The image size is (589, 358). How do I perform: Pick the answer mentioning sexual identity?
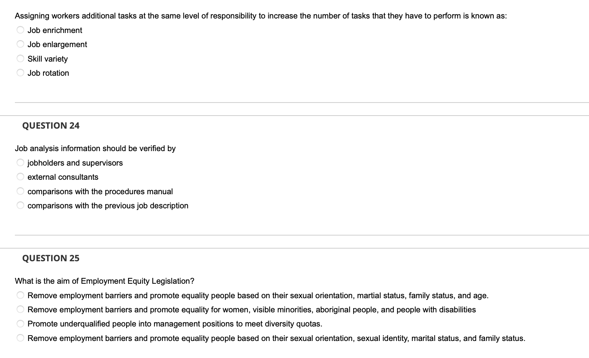tap(20, 338)
